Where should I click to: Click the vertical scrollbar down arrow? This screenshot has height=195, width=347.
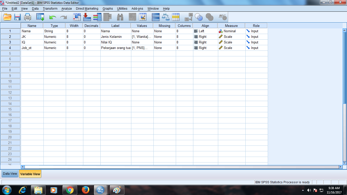coord(345,163)
